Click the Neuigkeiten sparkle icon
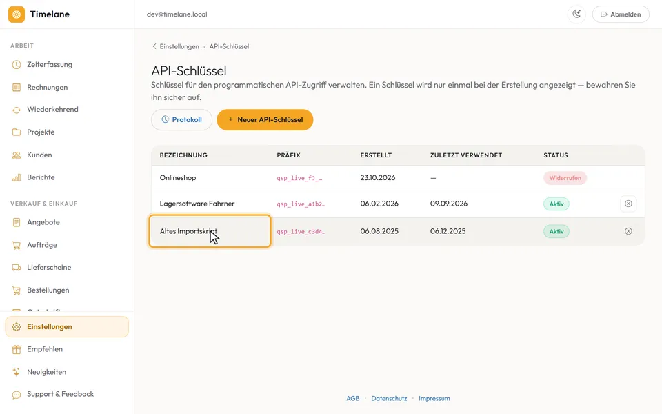Image resolution: width=662 pixels, height=414 pixels. click(x=17, y=372)
